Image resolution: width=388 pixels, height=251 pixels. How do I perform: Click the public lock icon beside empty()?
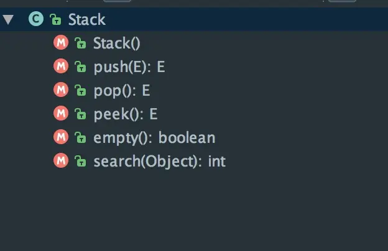(80, 138)
